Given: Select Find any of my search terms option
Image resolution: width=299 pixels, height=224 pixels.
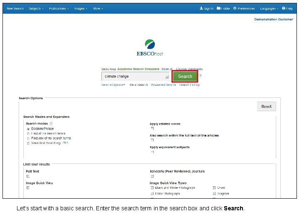Looking at the screenshot, I should 28,139.
